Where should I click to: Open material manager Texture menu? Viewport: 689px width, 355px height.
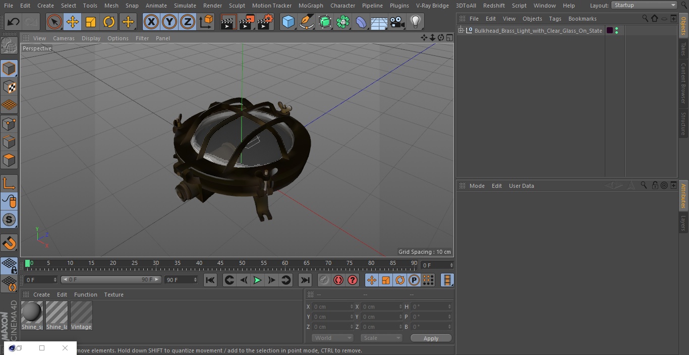(x=113, y=295)
